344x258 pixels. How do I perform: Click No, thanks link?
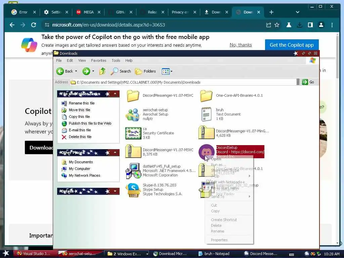pos(241,45)
